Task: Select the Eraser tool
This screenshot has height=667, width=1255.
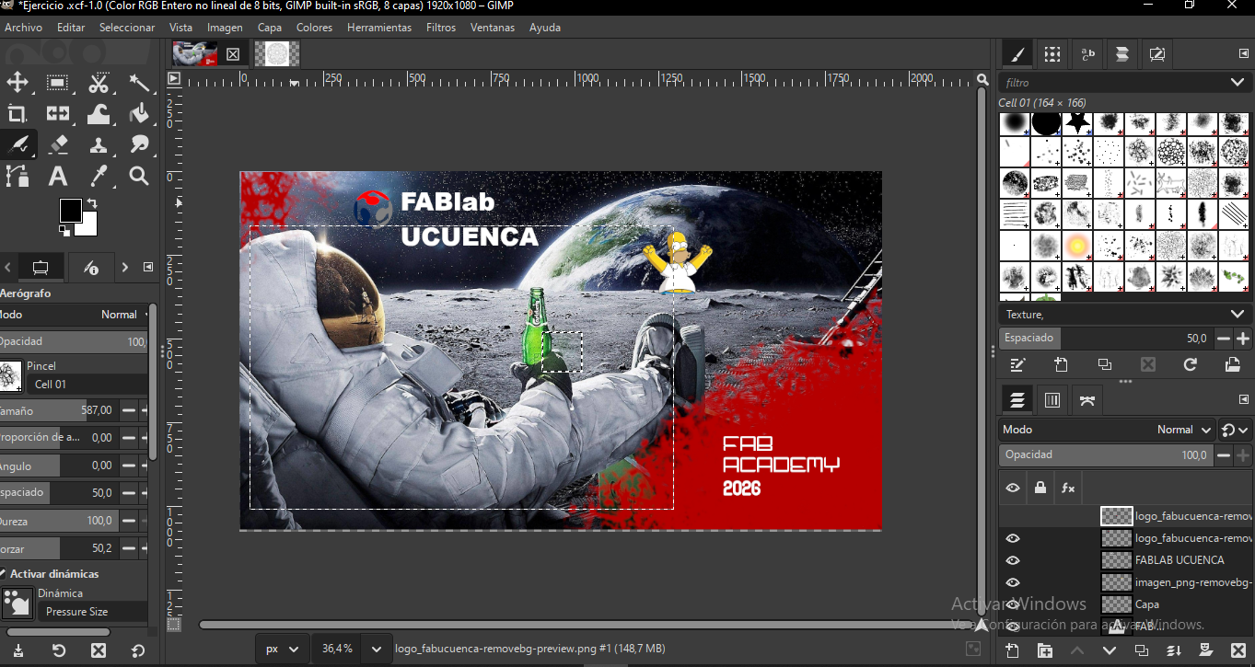Action: pos(58,144)
